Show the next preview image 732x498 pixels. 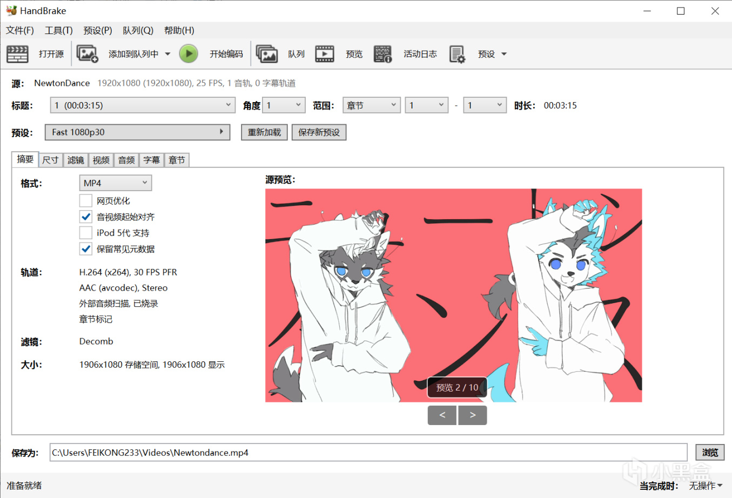point(473,415)
